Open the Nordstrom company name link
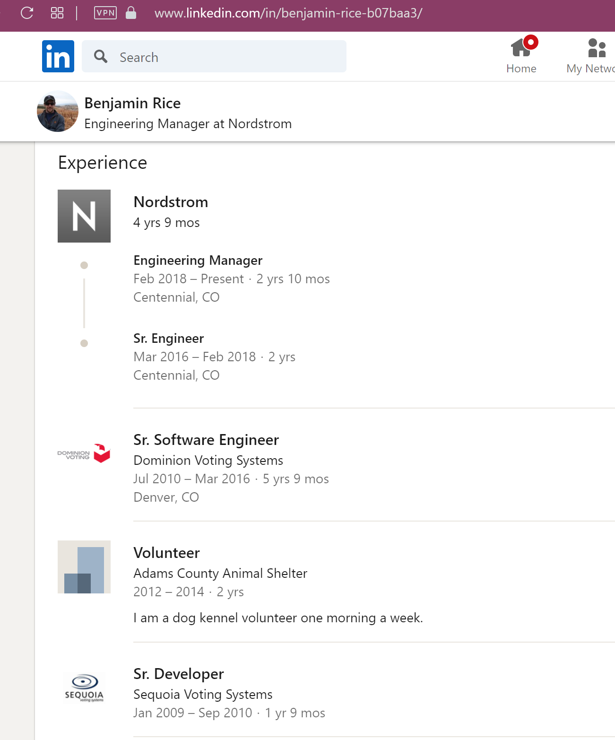This screenshot has height=740, width=615. click(x=171, y=202)
